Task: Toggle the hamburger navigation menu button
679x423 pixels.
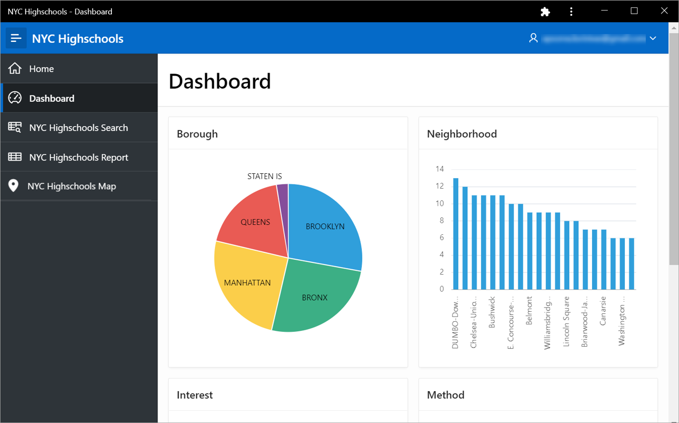Action: [16, 38]
